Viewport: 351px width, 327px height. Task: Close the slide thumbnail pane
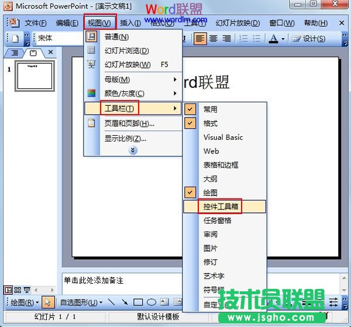point(50,53)
